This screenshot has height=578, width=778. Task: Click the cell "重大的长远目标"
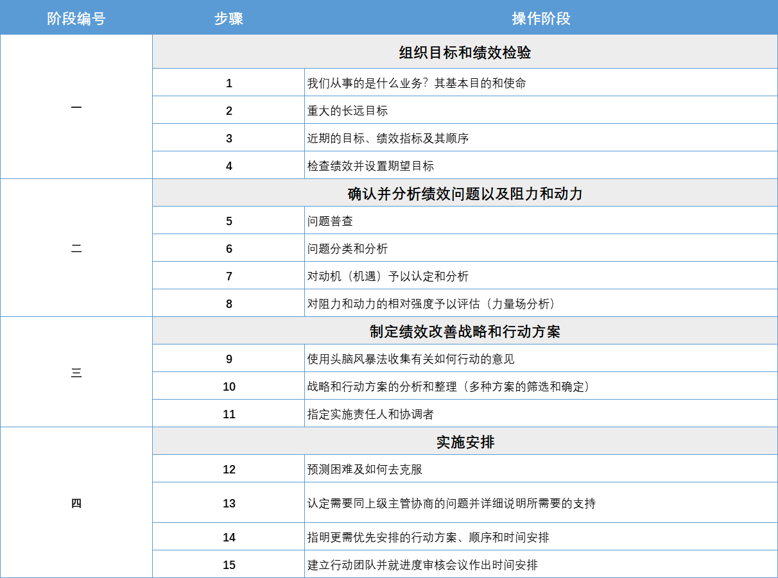click(x=347, y=110)
